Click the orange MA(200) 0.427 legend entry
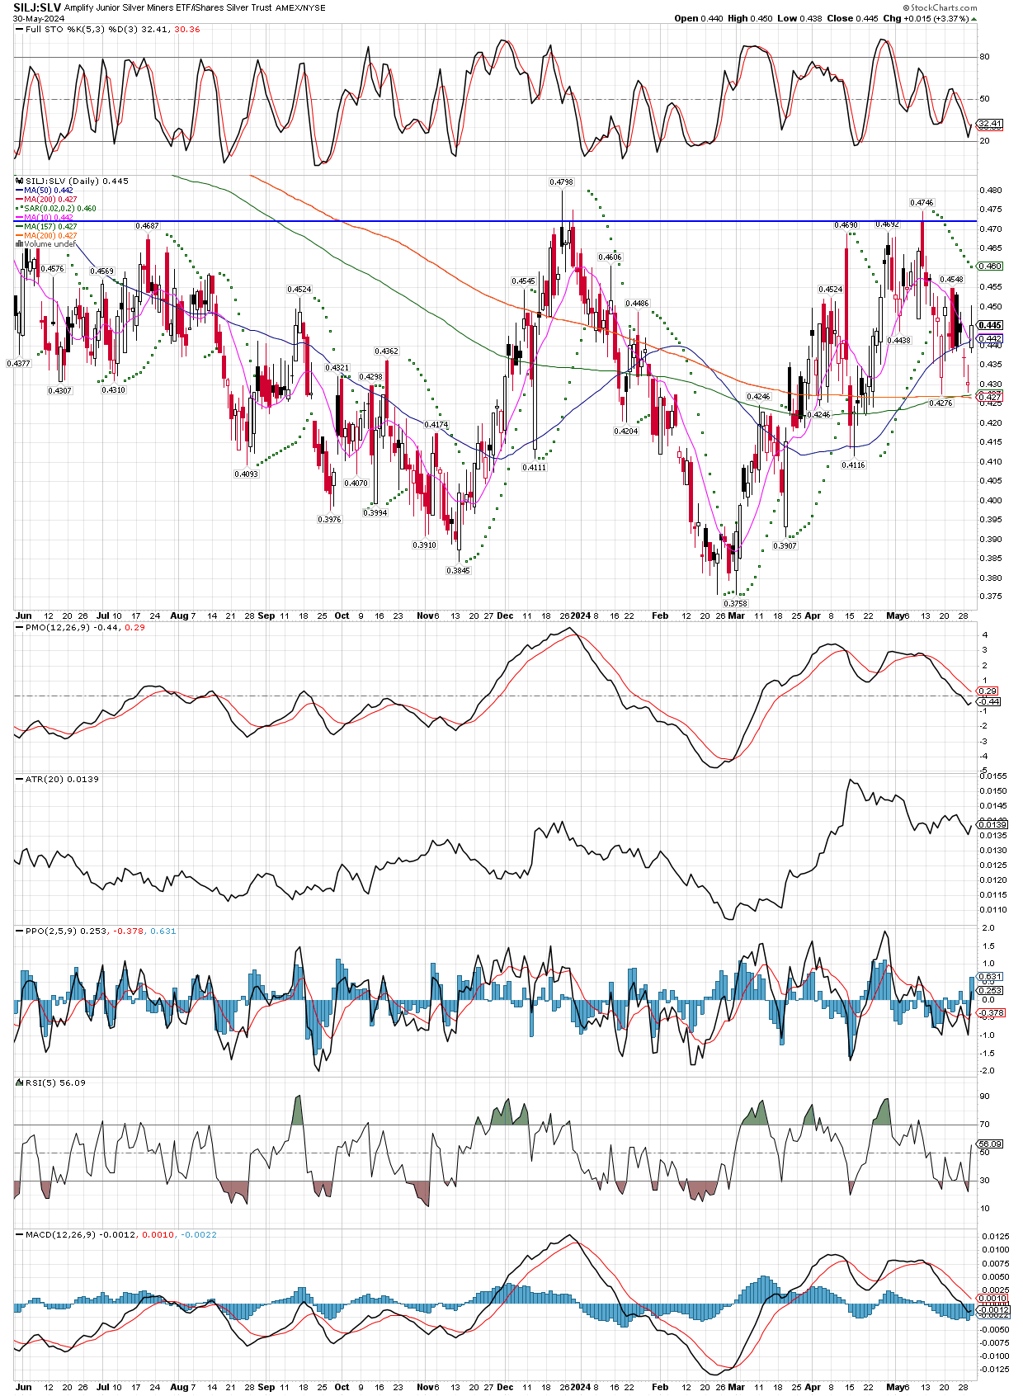The image size is (1023, 1396). [x=50, y=236]
